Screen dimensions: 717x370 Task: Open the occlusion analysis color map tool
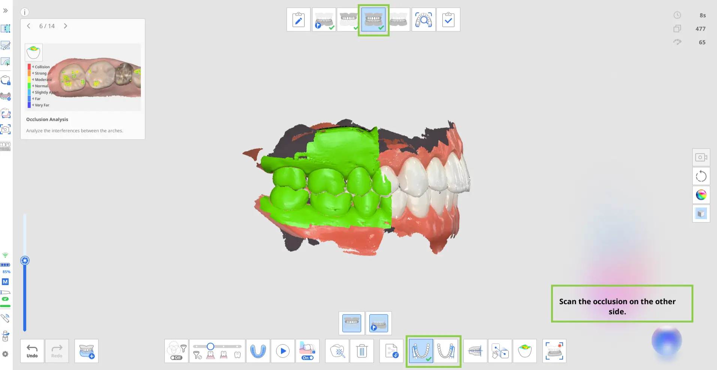pyautogui.click(x=525, y=351)
